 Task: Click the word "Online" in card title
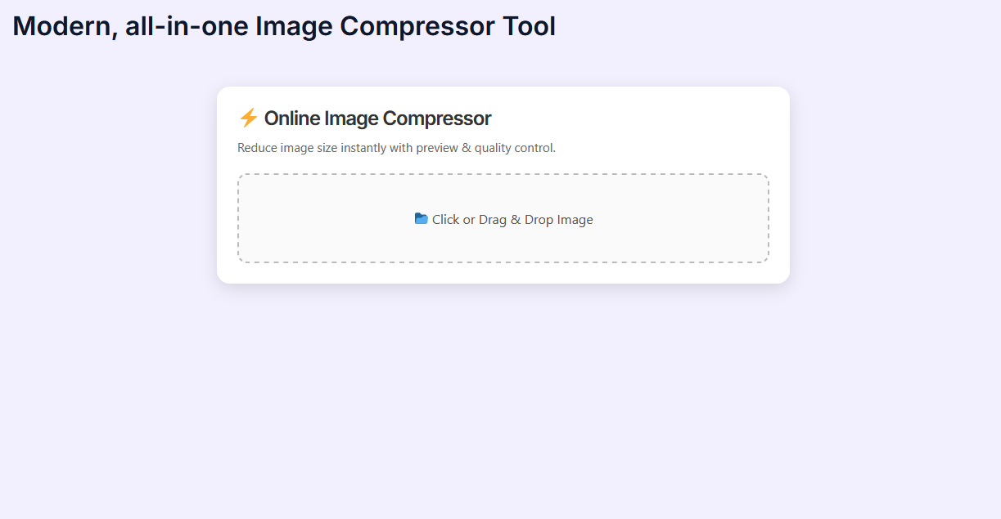(292, 119)
